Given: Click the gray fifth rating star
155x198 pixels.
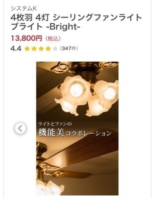Looking at the screenshot, I should click(55, 49).
